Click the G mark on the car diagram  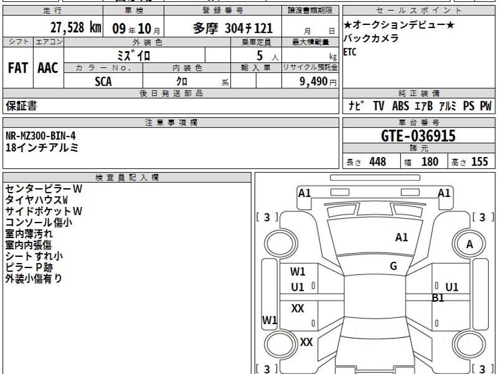(x=393, y=266)
